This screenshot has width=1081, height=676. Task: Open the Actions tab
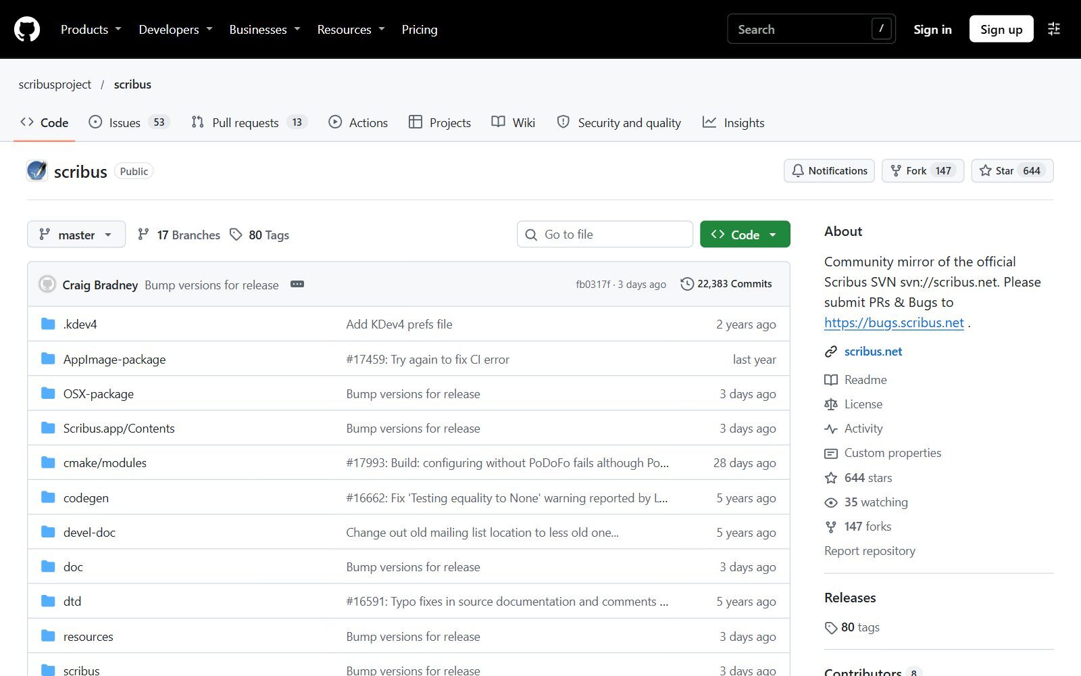(358, 122)
